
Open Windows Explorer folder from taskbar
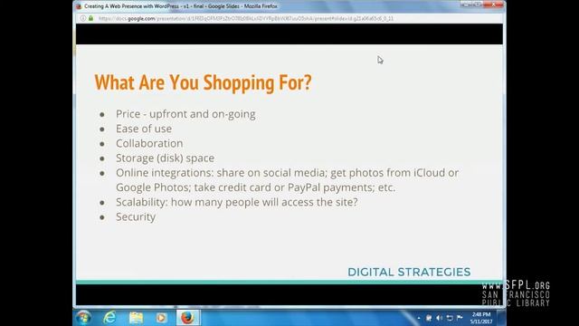point(136,318)
